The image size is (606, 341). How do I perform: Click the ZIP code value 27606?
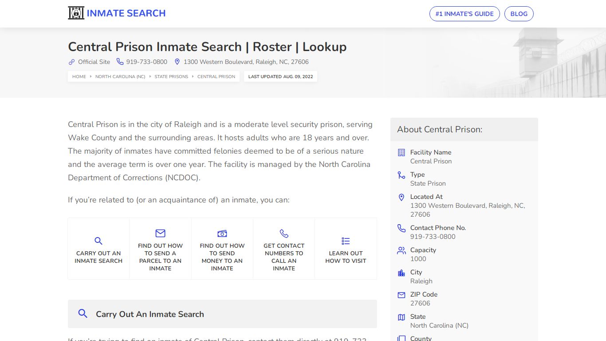420,303
